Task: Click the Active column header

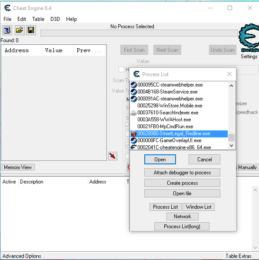Action: tap(9, 182)
